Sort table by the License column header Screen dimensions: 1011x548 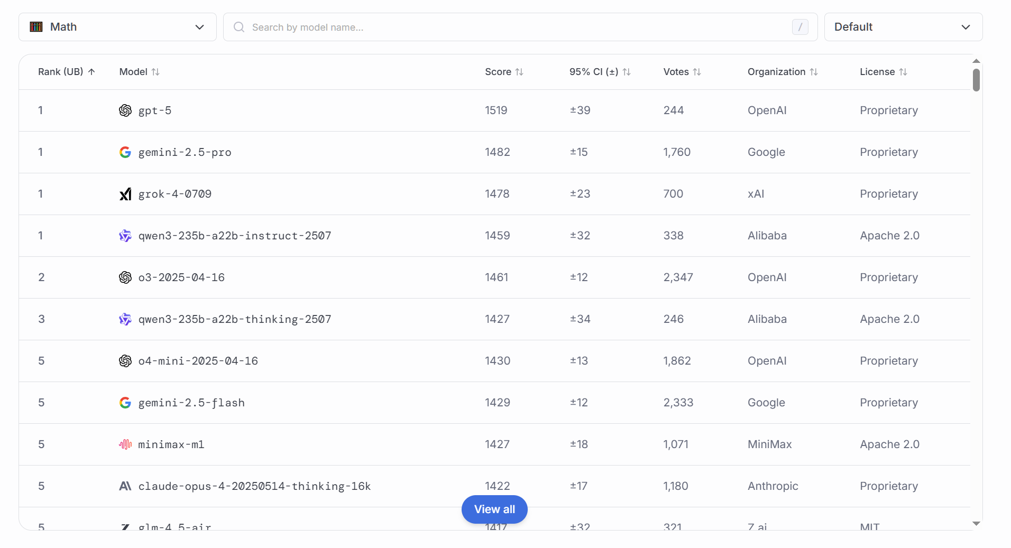pyautogui.click(x=883, y=72)
